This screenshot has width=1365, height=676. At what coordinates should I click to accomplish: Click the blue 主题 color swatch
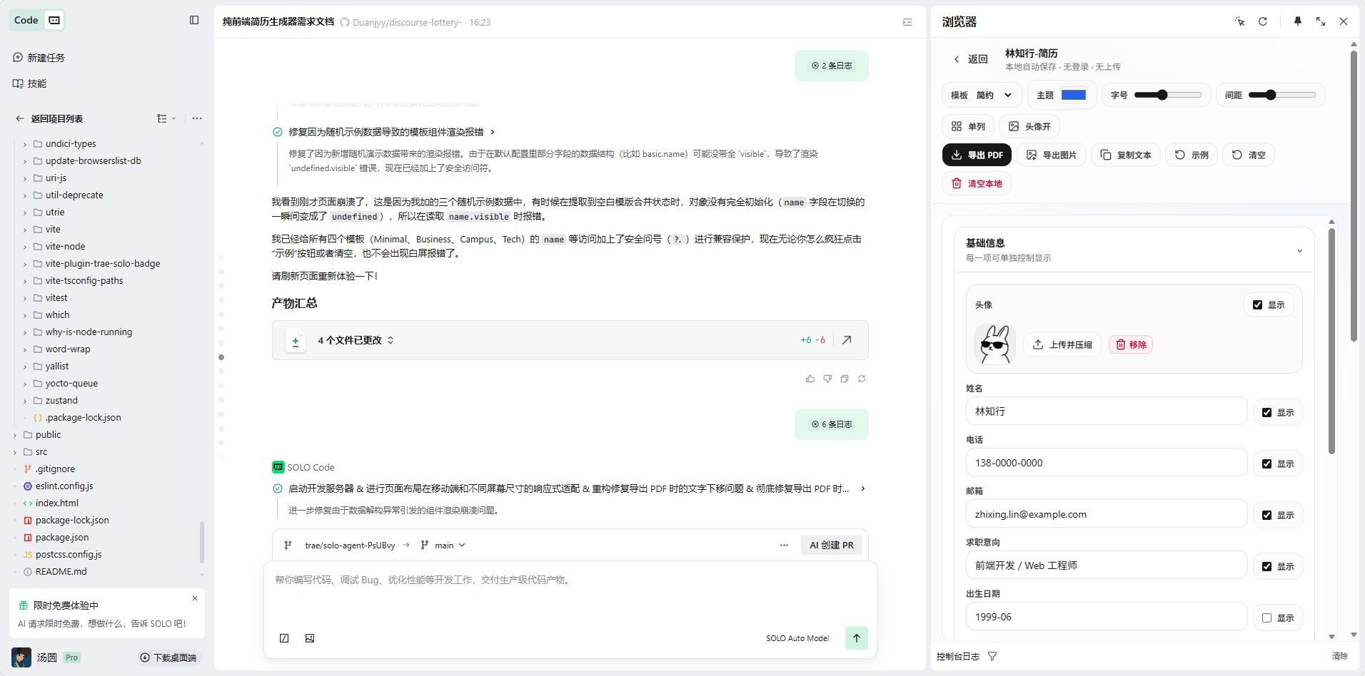tap(1073, 95)
